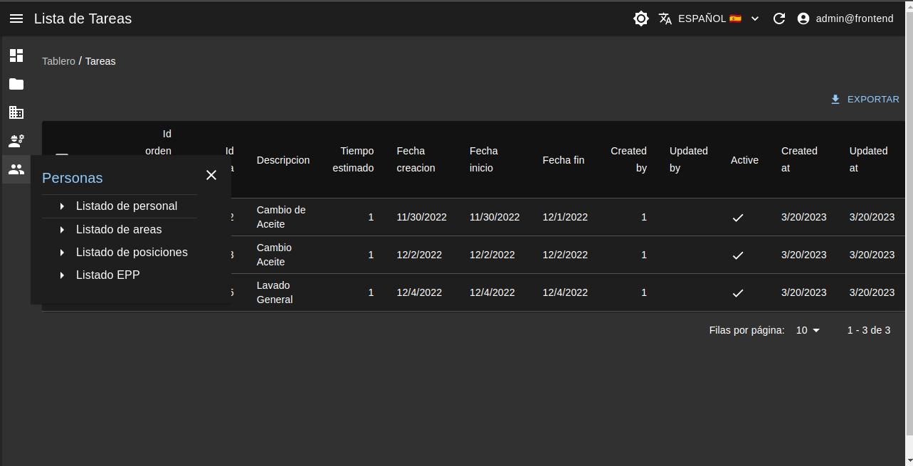Close the Personas popup panel
Screen dimensions: 913x466
pyautogui.click(x=211, y=175)
